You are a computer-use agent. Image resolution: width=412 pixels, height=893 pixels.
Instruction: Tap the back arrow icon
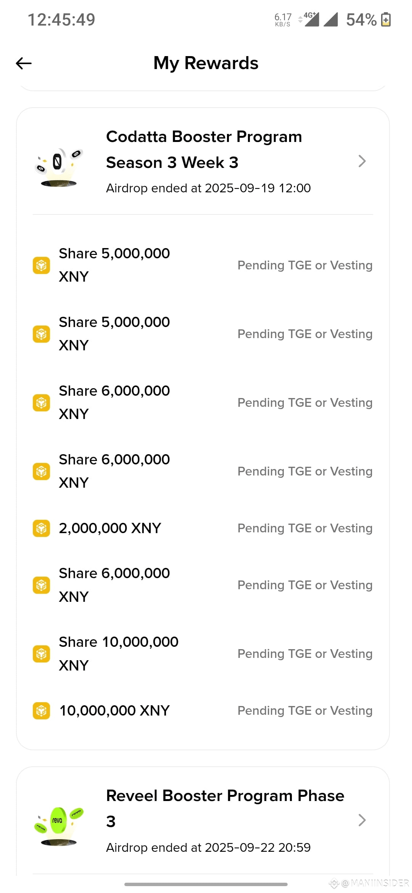[x=24, y=63]
